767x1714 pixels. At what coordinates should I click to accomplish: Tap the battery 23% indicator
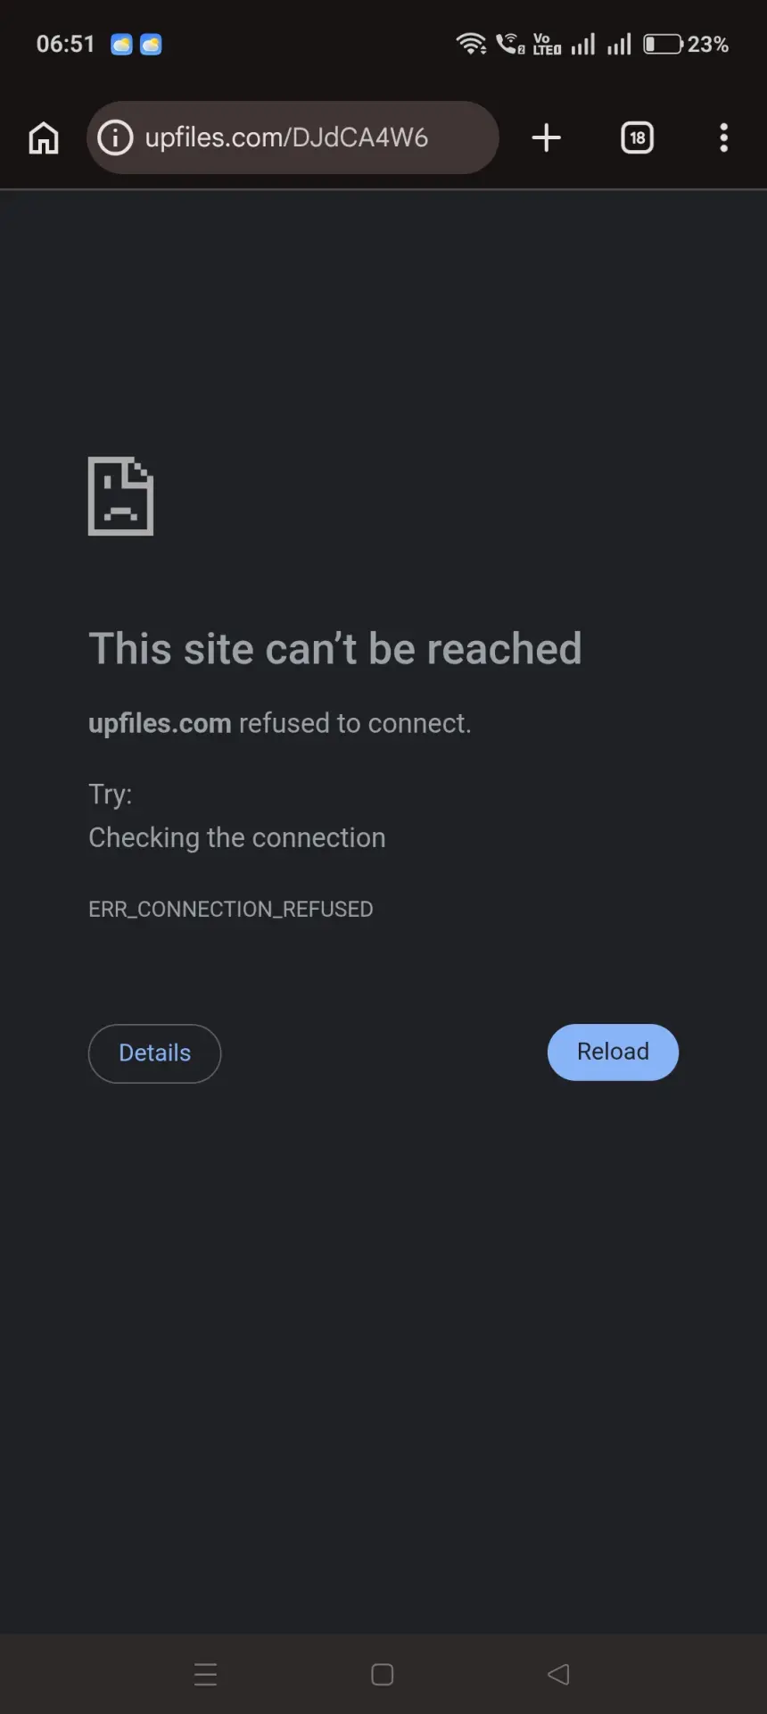[686, 44]
